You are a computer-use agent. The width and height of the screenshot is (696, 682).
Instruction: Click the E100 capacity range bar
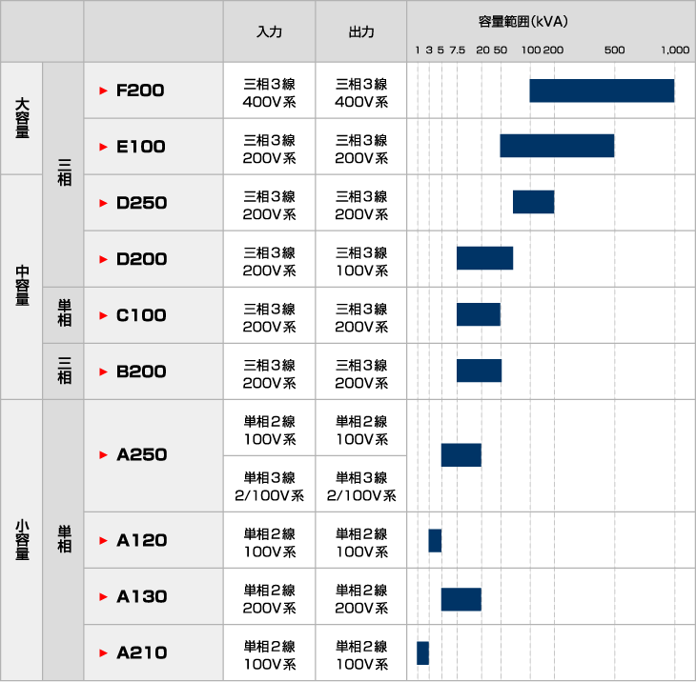557,146
